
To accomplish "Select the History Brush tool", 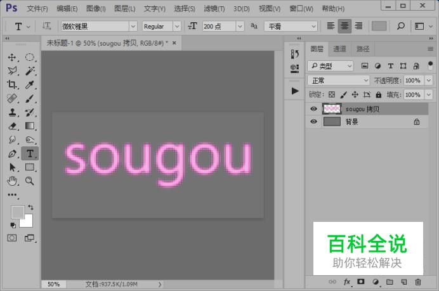I will (x=29, y=112).
